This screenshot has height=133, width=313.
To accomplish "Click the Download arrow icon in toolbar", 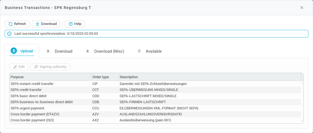I will (37, 24).
